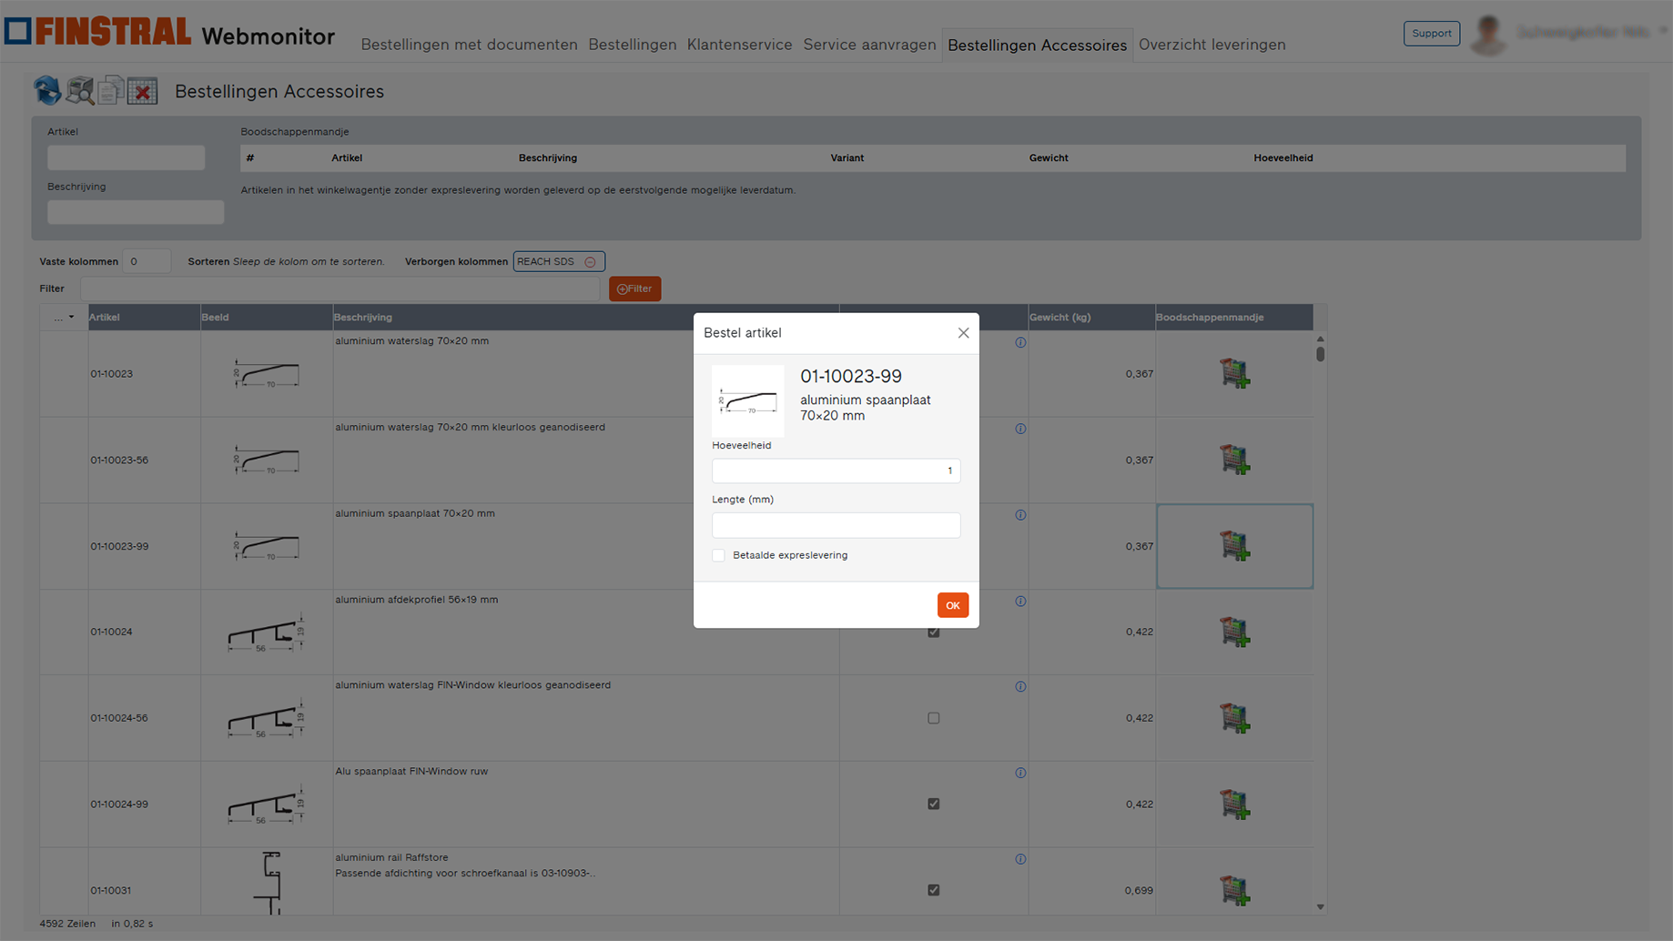
Task: Click the profile image for article 01-10024
Action: (x=266, y=633)
